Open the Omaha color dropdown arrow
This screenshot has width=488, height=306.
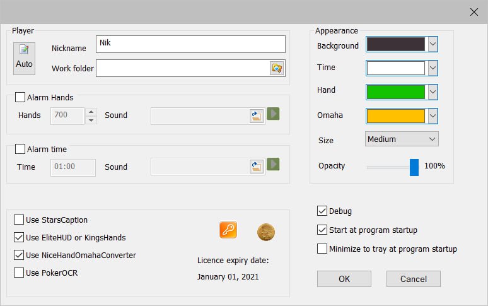point(433,116)
